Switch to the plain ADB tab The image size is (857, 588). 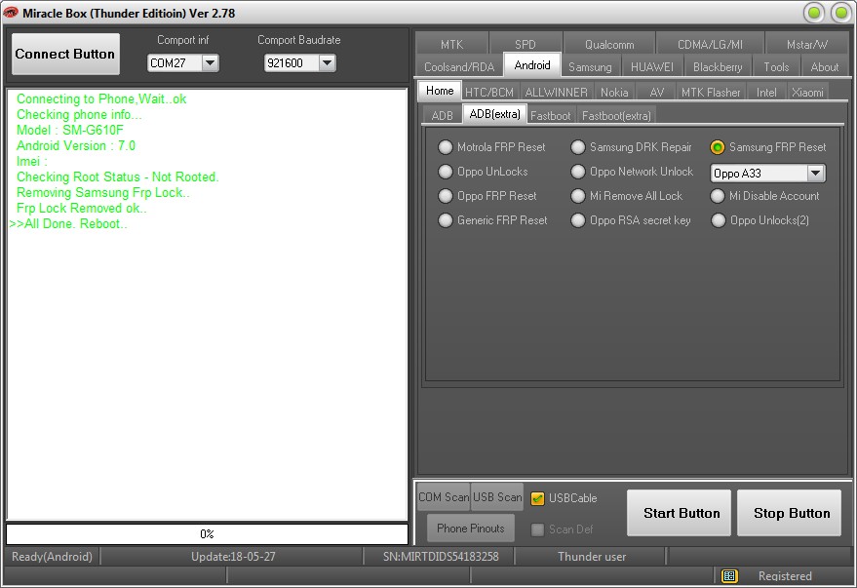[443, 115]
